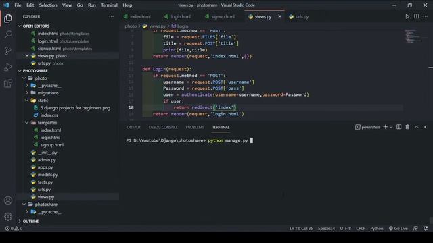Click Ln 18, Col 35 cursor position
This screenshot has width=433, height=243.
(x=301, y=229)
